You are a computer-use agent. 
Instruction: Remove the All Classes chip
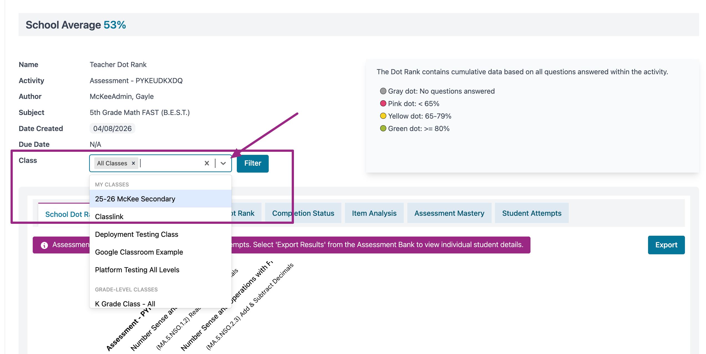click(x=133, y=163)
